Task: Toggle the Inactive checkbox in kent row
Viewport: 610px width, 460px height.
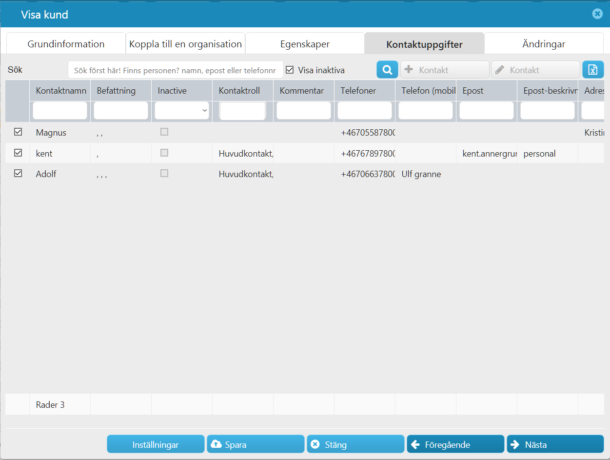Action: coord(164,153)
